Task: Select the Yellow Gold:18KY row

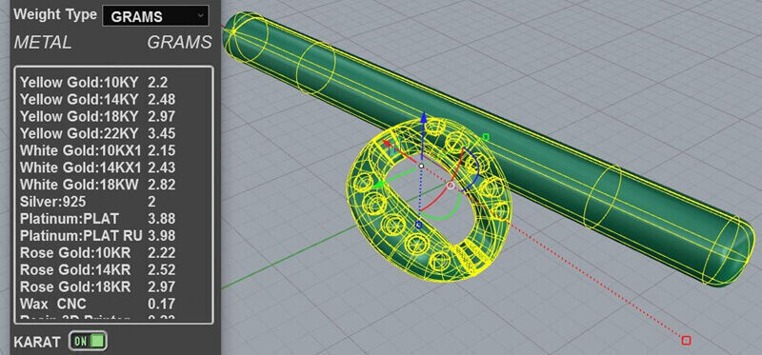Action: (113, 116)
